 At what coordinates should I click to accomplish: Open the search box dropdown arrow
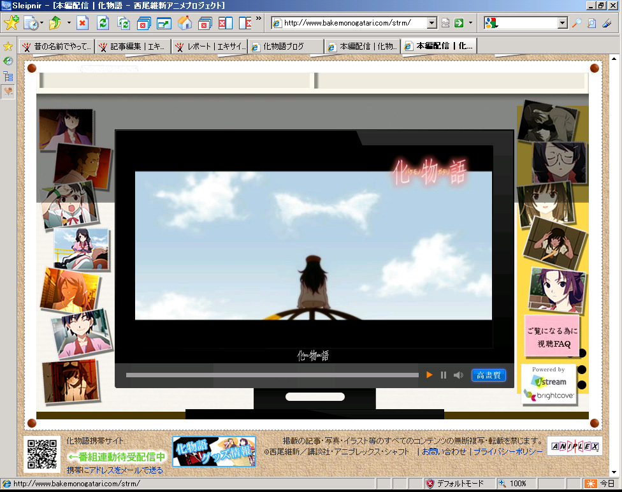(563, 23)
